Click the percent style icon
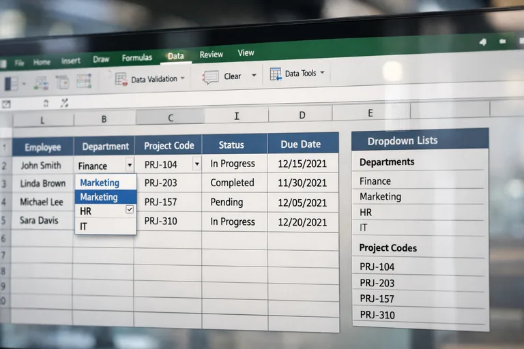Image resolution: width=524 pixels, height=349 pixels. click(x=65, y=103)
